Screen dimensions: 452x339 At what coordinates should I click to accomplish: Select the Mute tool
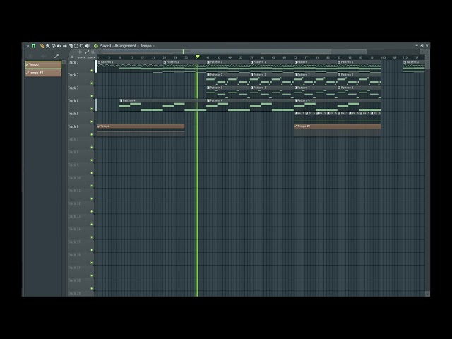point(59,46)
